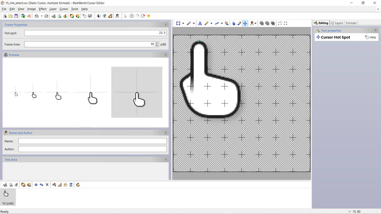Open the color adjustment icon on frame toolbar
The height and width of the screenshot is (214, 381).
coord(54,185)
